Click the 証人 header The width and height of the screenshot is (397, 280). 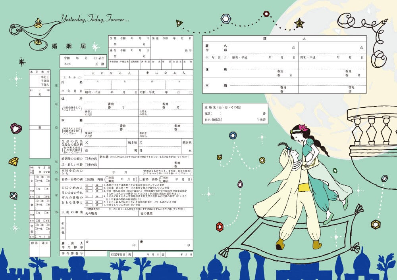[284, 39]
